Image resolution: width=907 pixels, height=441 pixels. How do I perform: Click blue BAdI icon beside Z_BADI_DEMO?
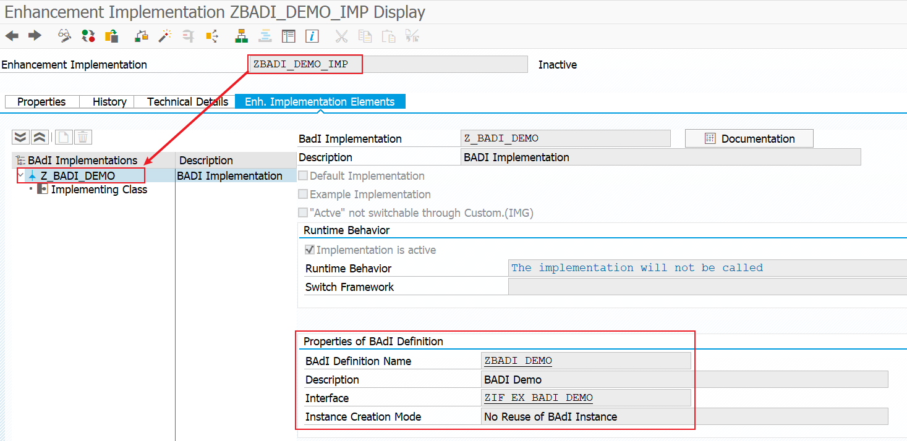[33, 176]
